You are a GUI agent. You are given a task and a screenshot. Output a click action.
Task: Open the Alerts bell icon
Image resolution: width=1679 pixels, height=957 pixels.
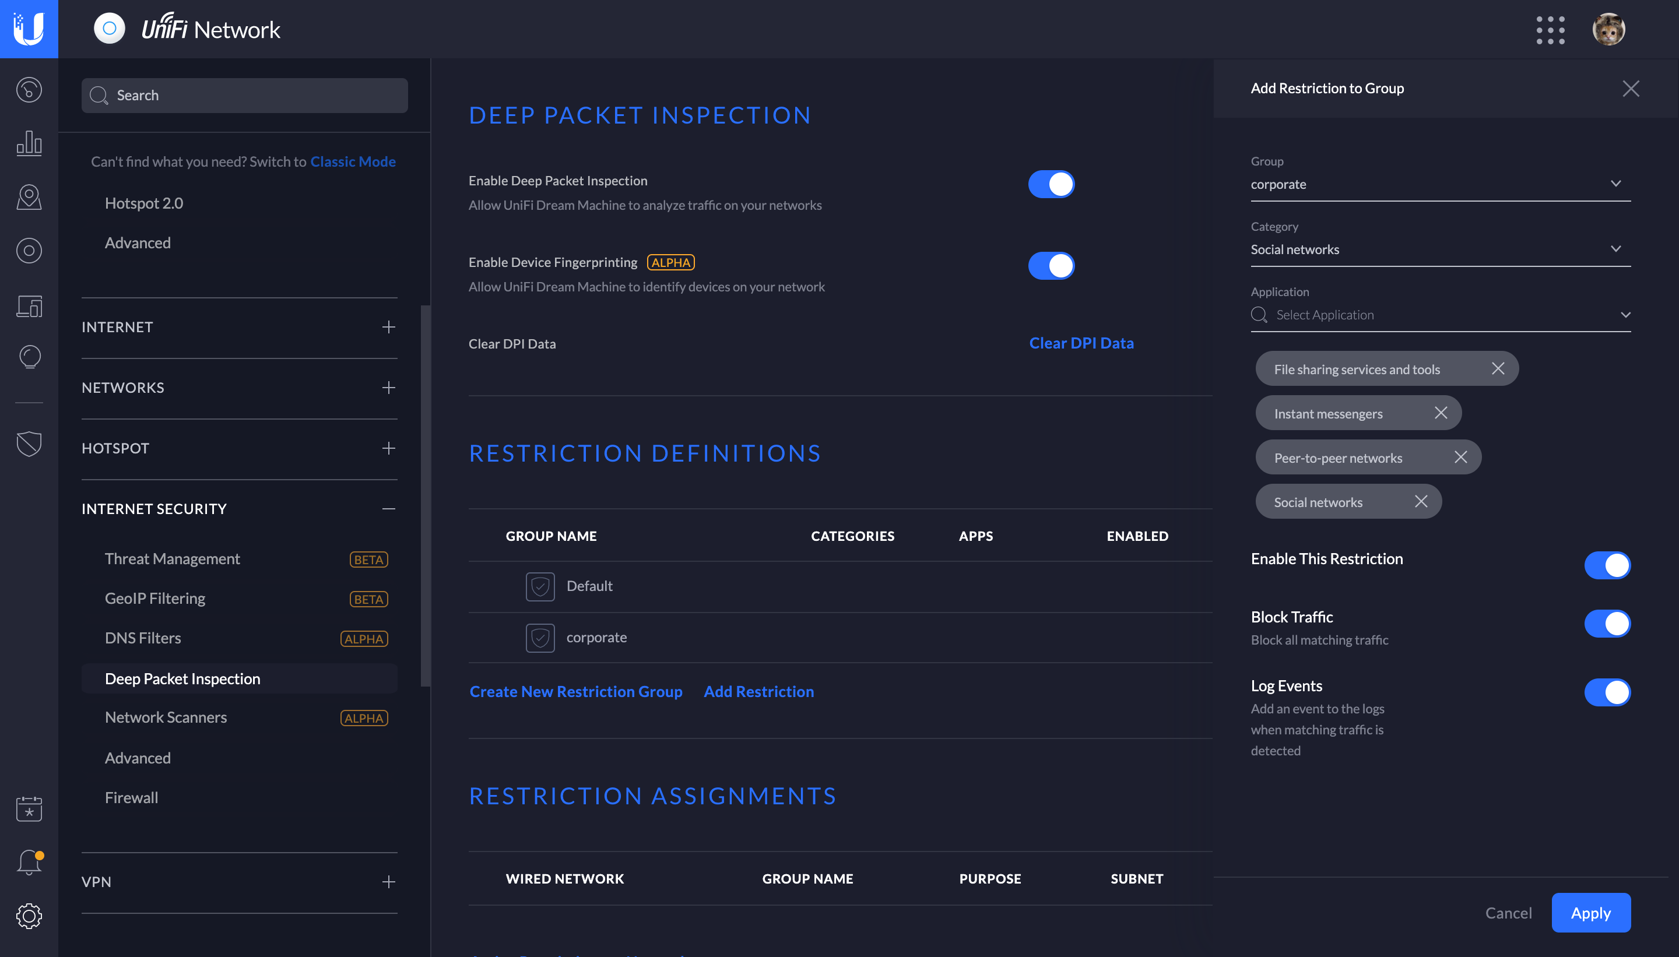(29, 861)
